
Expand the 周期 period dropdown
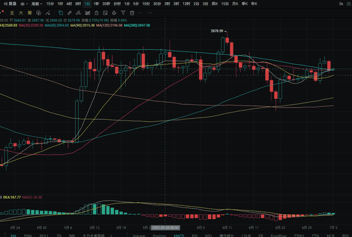(37, 4)
